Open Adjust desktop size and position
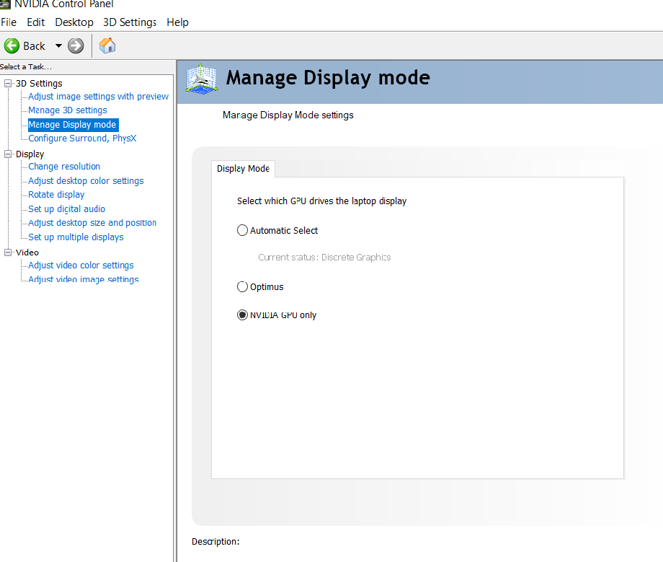 (x=92, y=223)
